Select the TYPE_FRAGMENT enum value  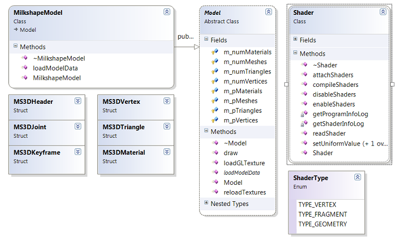[x=322, y=214]
